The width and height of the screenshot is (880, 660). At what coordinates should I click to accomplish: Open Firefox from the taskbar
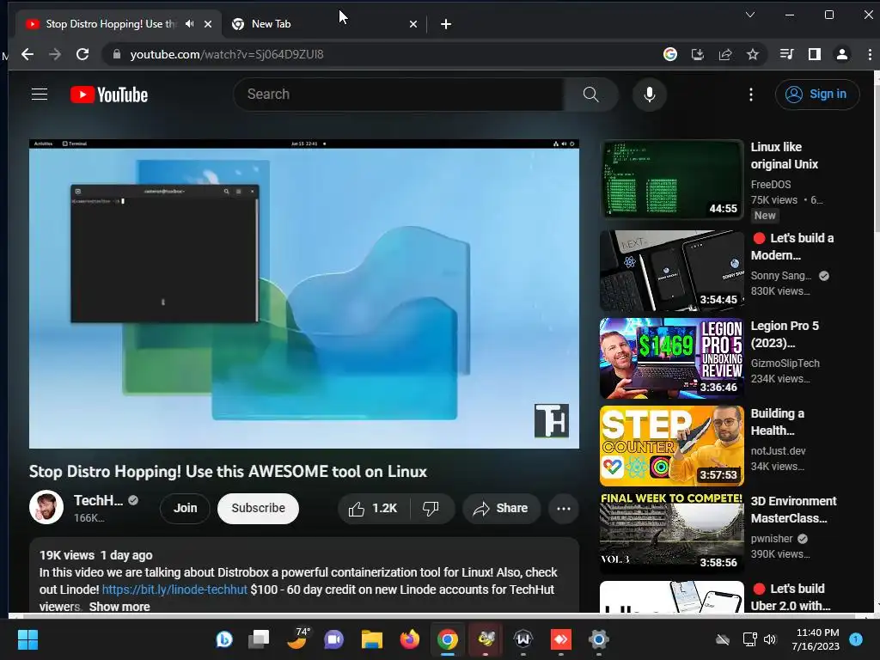410,639
